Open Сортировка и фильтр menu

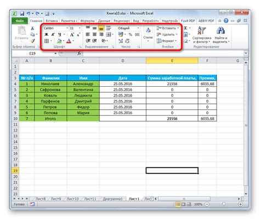tap(202, 35)
